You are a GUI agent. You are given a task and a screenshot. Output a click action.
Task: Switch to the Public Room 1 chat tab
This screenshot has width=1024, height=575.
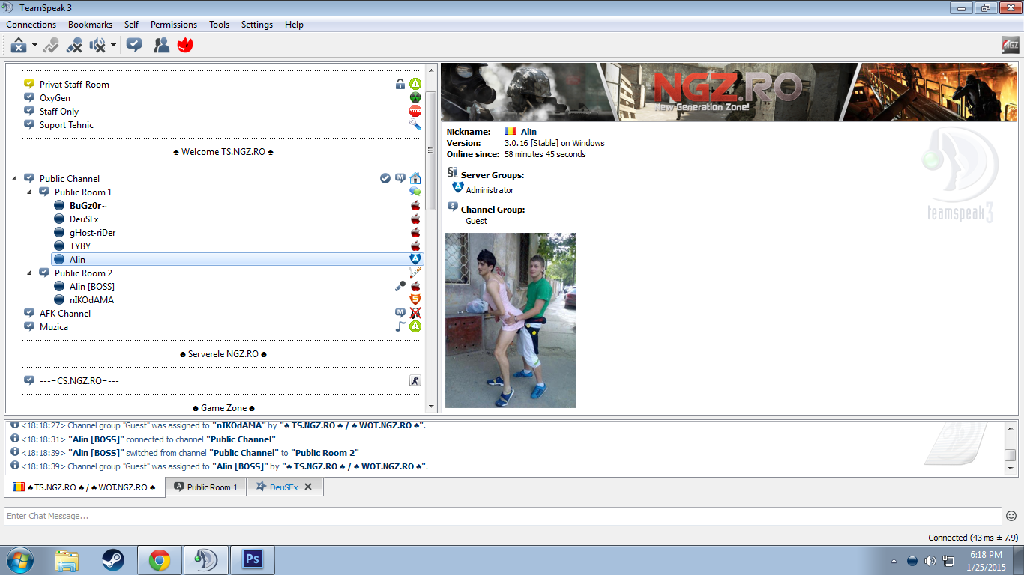pyautogui.click(x=206, y=487)
